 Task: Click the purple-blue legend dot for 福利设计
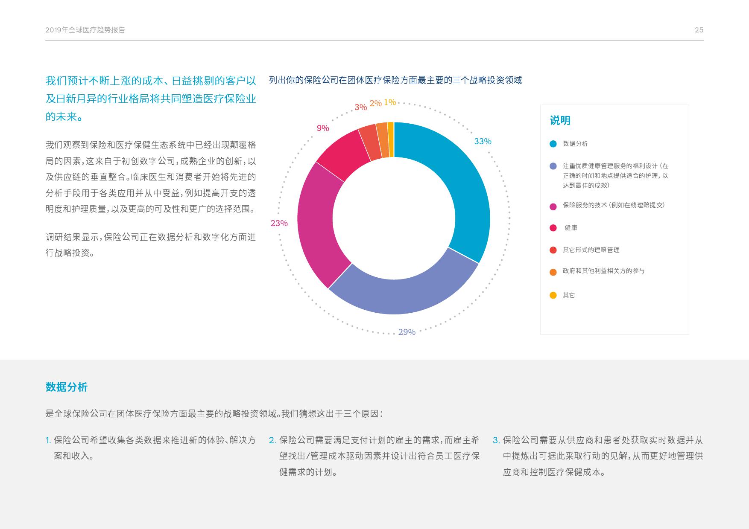click(x=553, y=166)
